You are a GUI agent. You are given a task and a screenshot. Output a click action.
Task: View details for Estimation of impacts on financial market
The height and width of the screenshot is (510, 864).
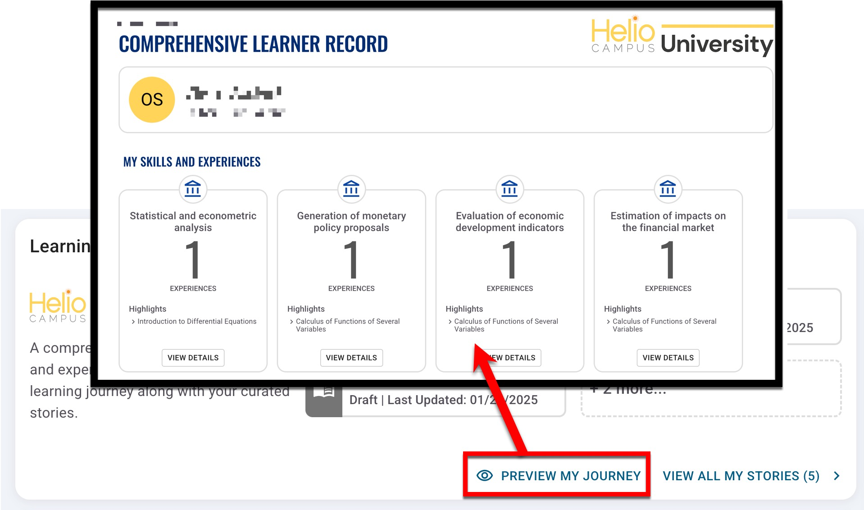[x=668, y=358]
